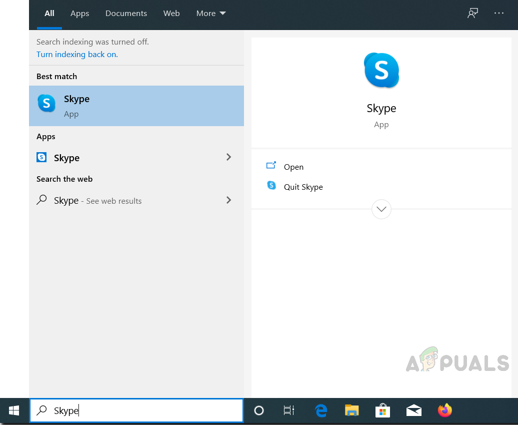Expand the More filter dropdown
Screen dimensions: 518x425
[x=211, y=14]
